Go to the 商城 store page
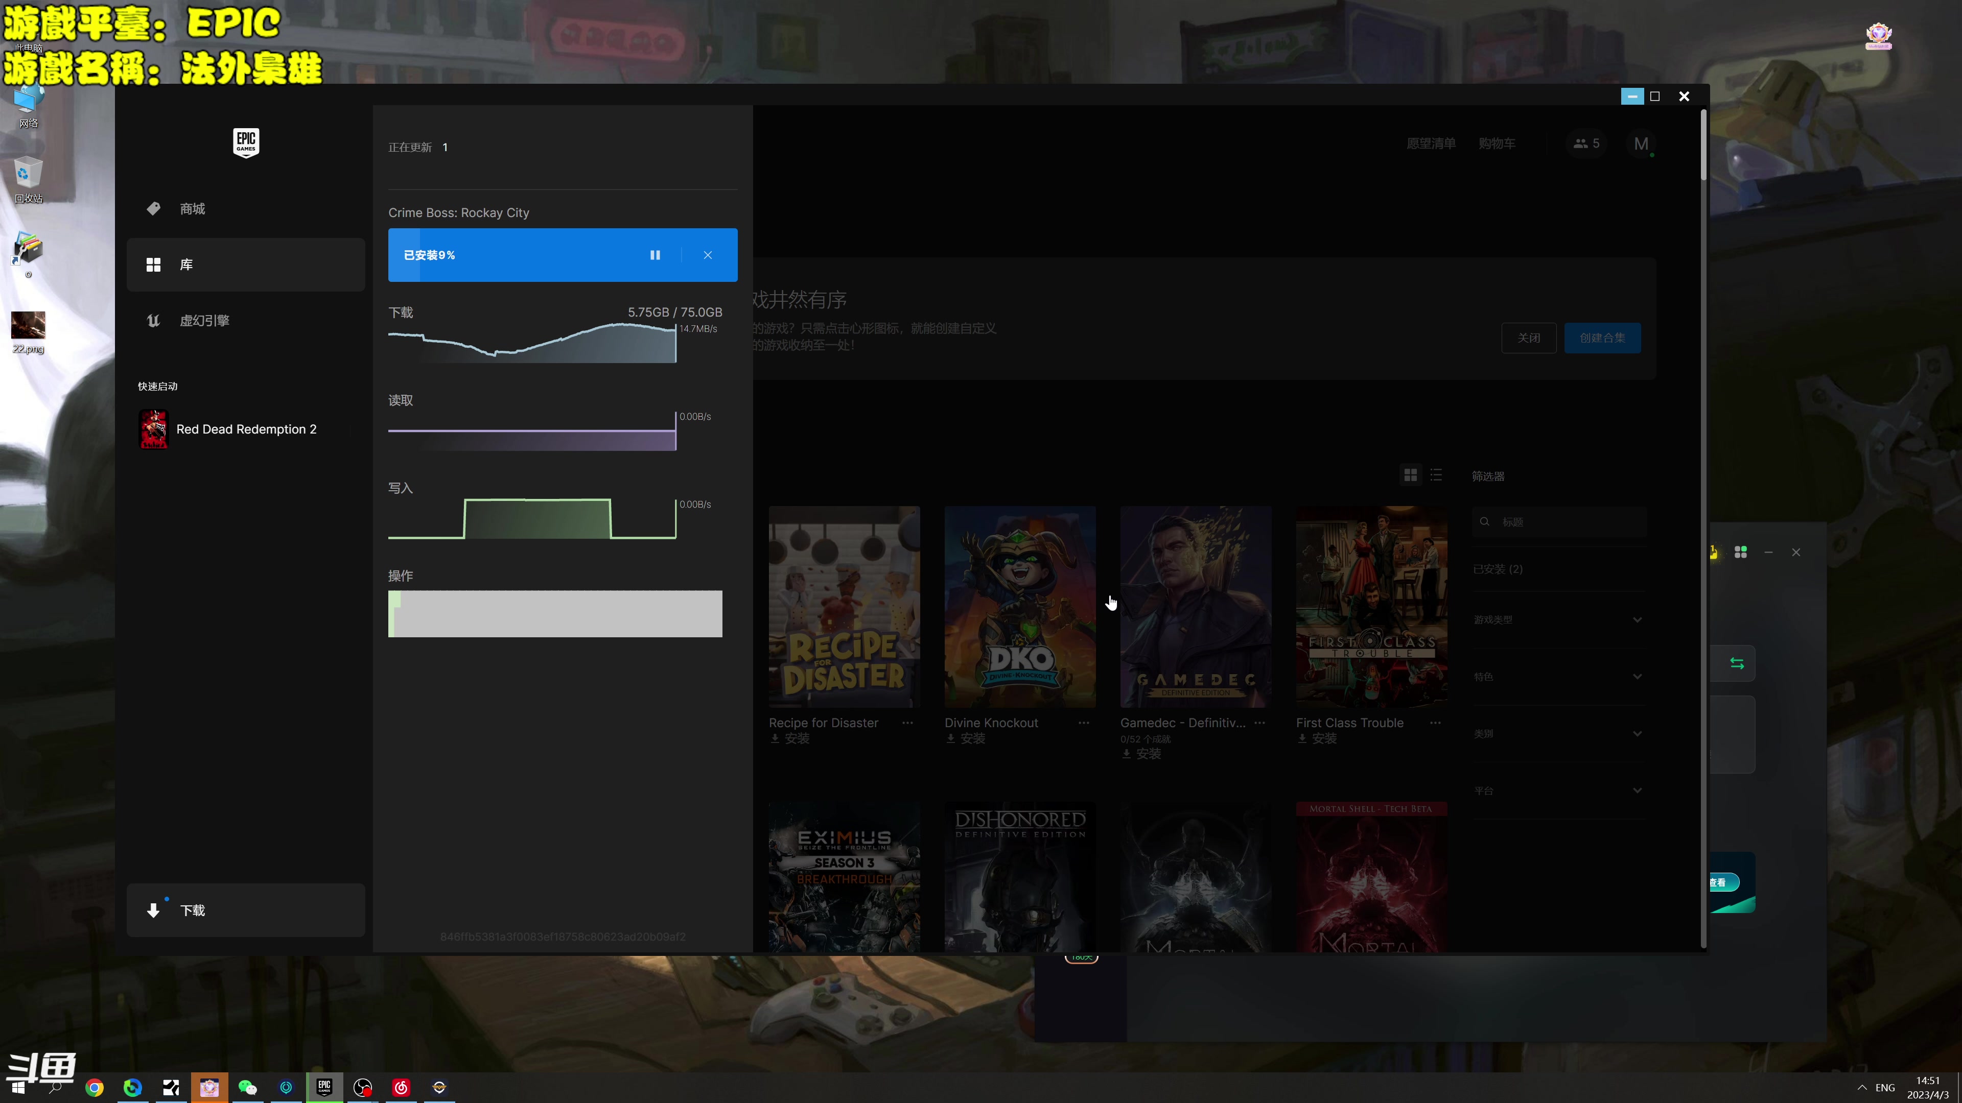This screenshot has width=1962, height=1103. 245,208
